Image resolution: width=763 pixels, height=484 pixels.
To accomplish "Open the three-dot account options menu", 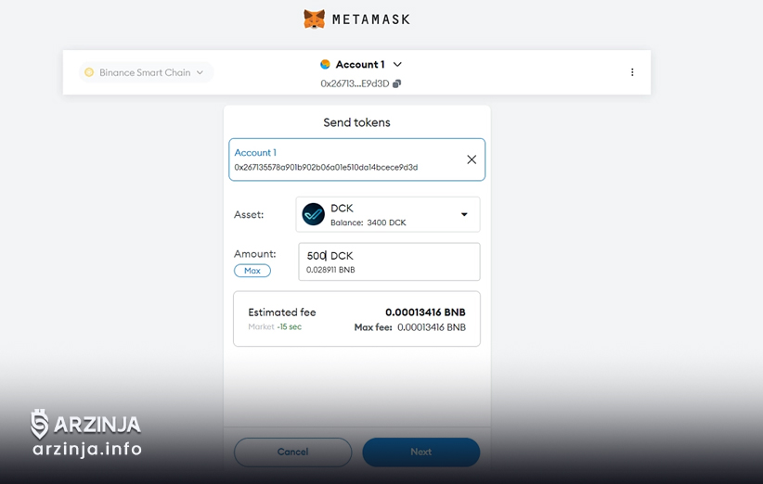I will [632, 72].
